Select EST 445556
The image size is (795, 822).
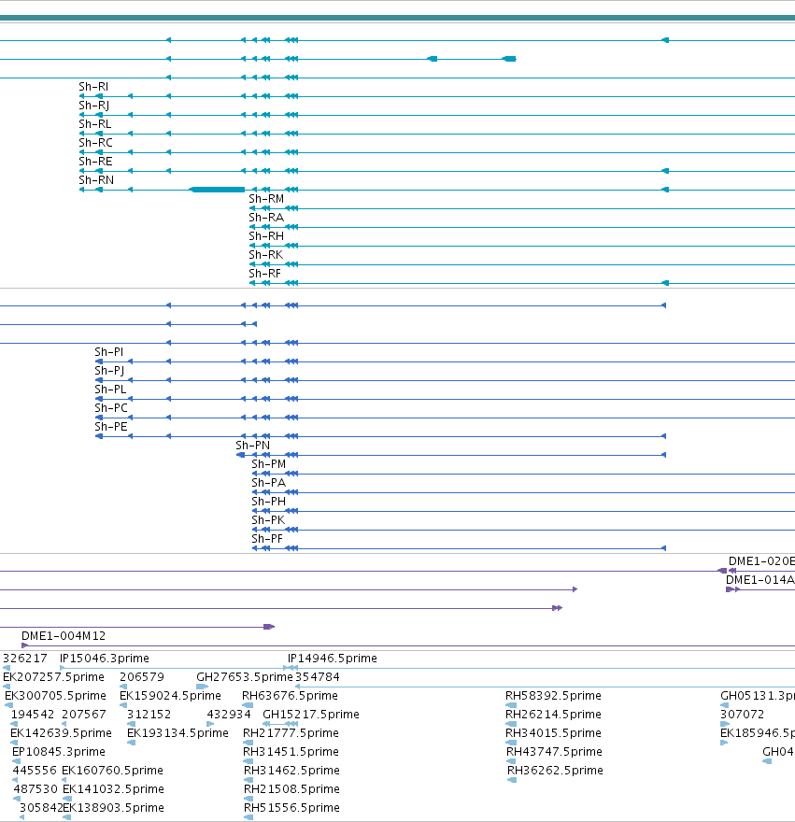[x=35, y=770]
